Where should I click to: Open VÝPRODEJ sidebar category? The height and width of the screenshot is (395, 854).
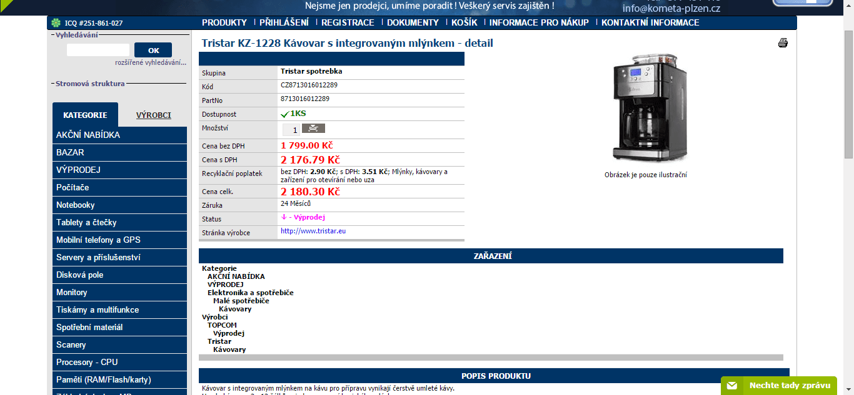[119, 170]
